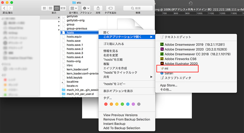
Task: Go forward with the Finder forward arrow
Action: [10, 8]
